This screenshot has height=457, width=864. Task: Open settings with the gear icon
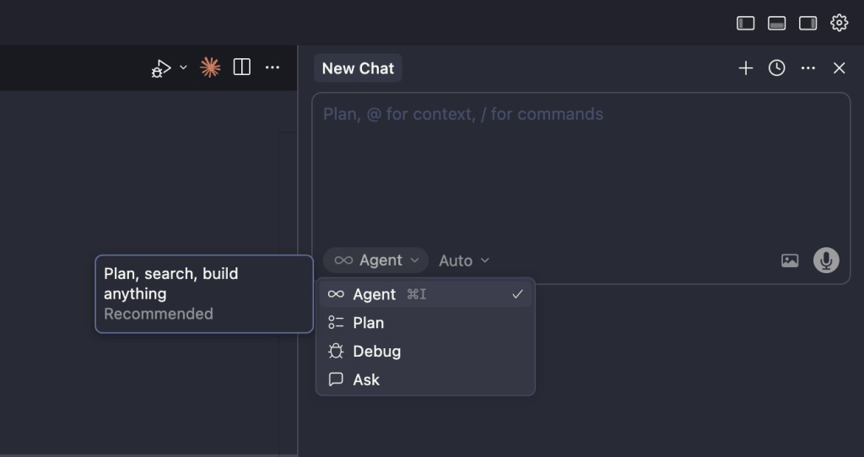click(x=840, y=23)
